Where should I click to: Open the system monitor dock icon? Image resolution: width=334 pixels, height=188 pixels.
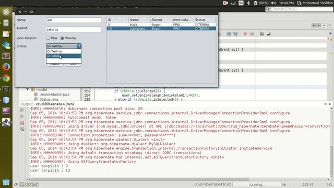point(6,89)
